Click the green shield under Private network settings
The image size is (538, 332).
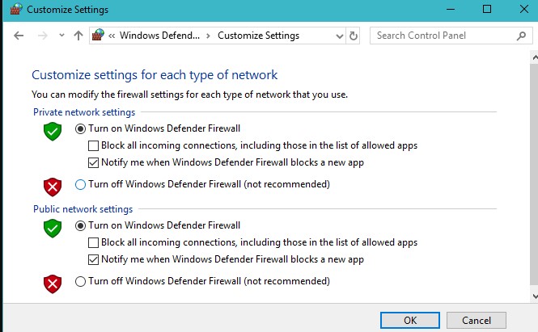pyautogui.click(x=53, y=131)
